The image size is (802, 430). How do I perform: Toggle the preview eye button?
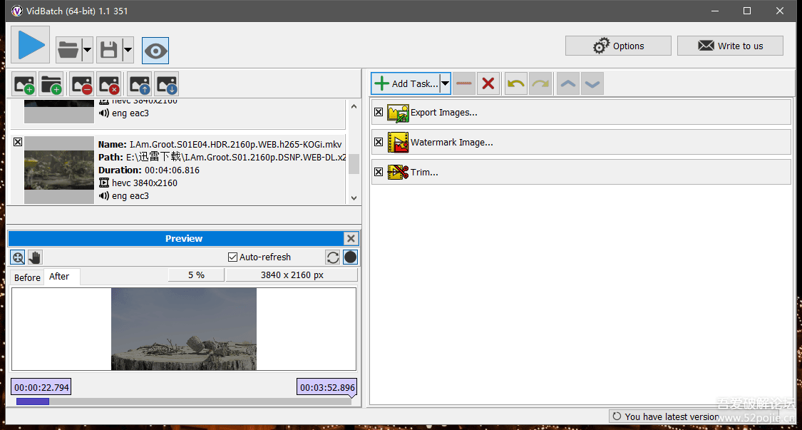click(x=155, y=50)
